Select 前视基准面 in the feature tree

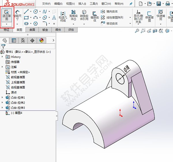click(15, 77)
